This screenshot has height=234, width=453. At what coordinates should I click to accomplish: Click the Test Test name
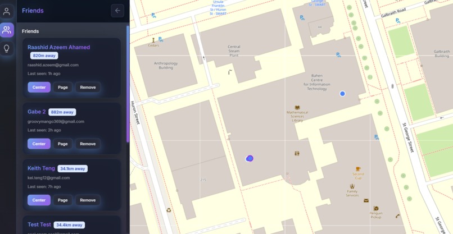[x=39, y=224]
